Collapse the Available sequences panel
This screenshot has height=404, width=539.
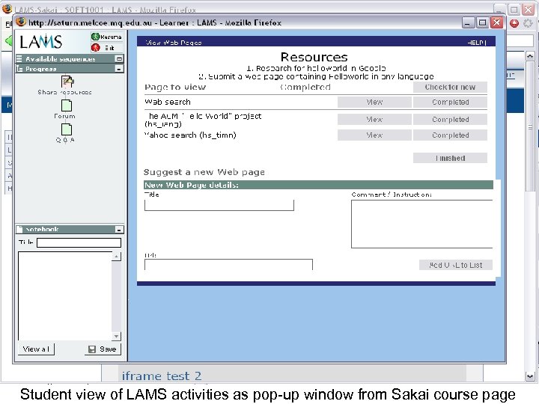tap(119, 59)
